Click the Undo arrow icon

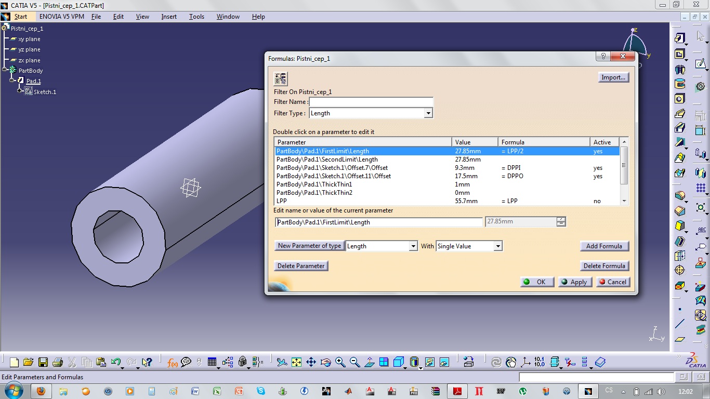tap(115, 362)
